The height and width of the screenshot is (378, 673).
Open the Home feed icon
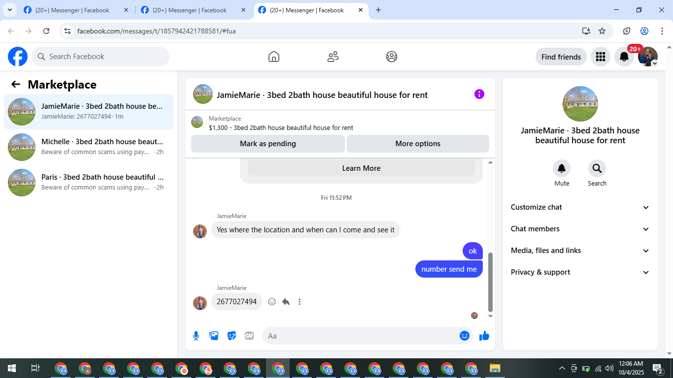(274, 57)
